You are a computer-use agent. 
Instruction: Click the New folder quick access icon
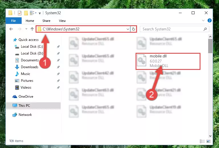[26, 13]
